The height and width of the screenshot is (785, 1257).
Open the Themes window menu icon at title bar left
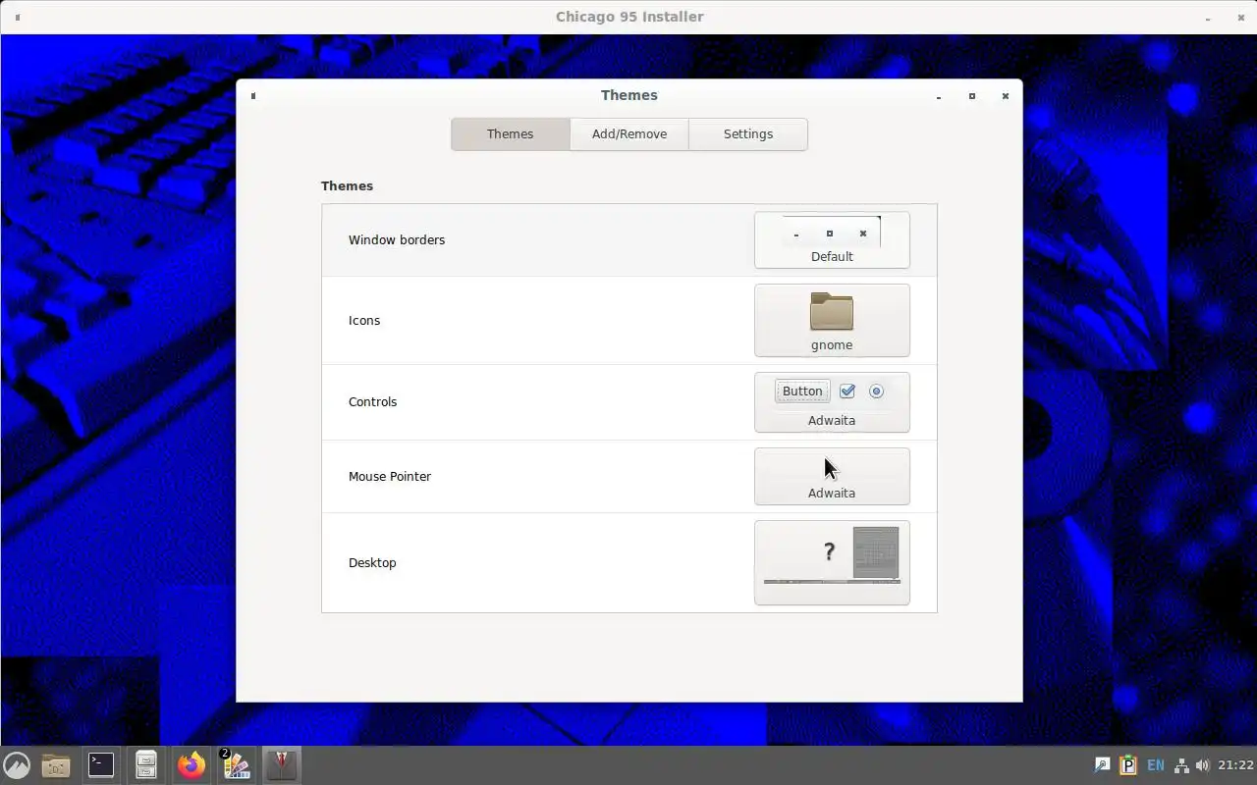(x=253, y=95)
